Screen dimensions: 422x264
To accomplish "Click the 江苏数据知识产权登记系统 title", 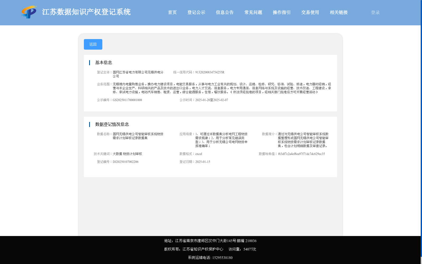I will pyautogui.click(x=86, y=12).
